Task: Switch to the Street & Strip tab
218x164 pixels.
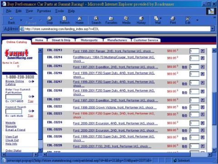Action: (x=61, y=40)
